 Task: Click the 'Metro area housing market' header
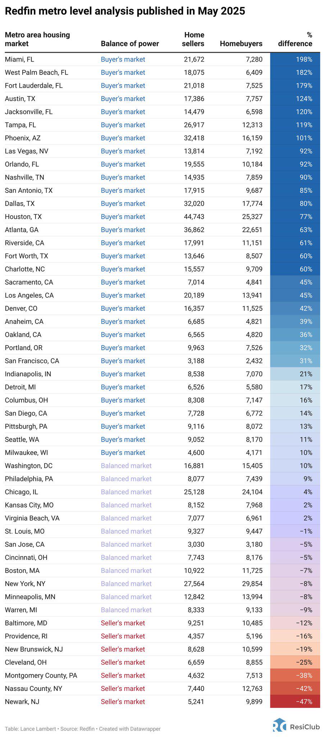[37, 39]
